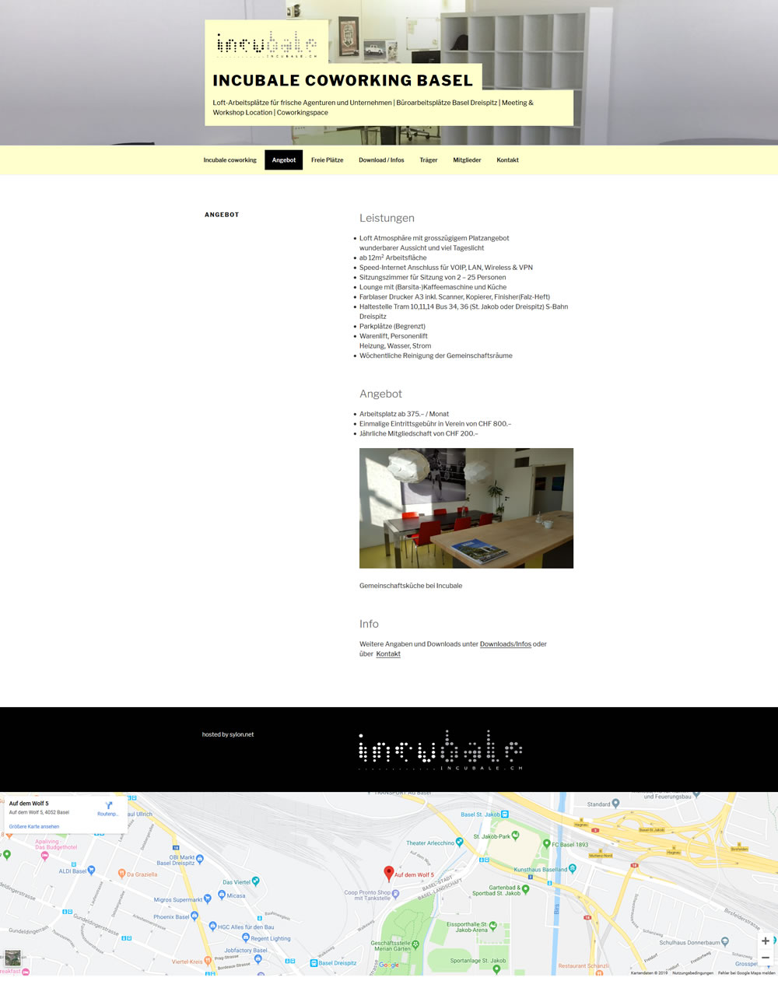Image resolution: width=778 pixels, height=988 pixels.
Task: Select the Da Graziella restaurant marker
Action: tap(121, 874)
